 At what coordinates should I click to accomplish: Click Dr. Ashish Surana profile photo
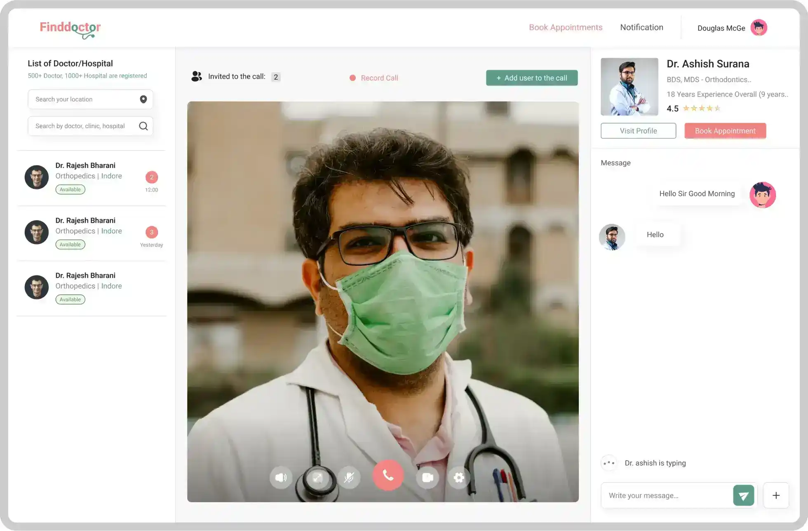pyautogui.click(x=629, y=87)
